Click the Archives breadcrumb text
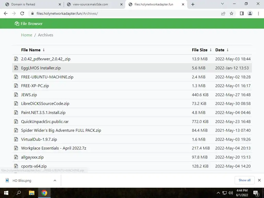The image size is (264, 198). pyautogui.click(x=45, y=35)
